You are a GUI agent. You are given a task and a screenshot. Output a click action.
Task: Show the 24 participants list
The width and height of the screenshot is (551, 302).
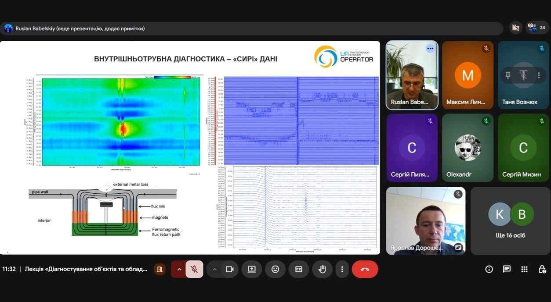click(537, 28)
